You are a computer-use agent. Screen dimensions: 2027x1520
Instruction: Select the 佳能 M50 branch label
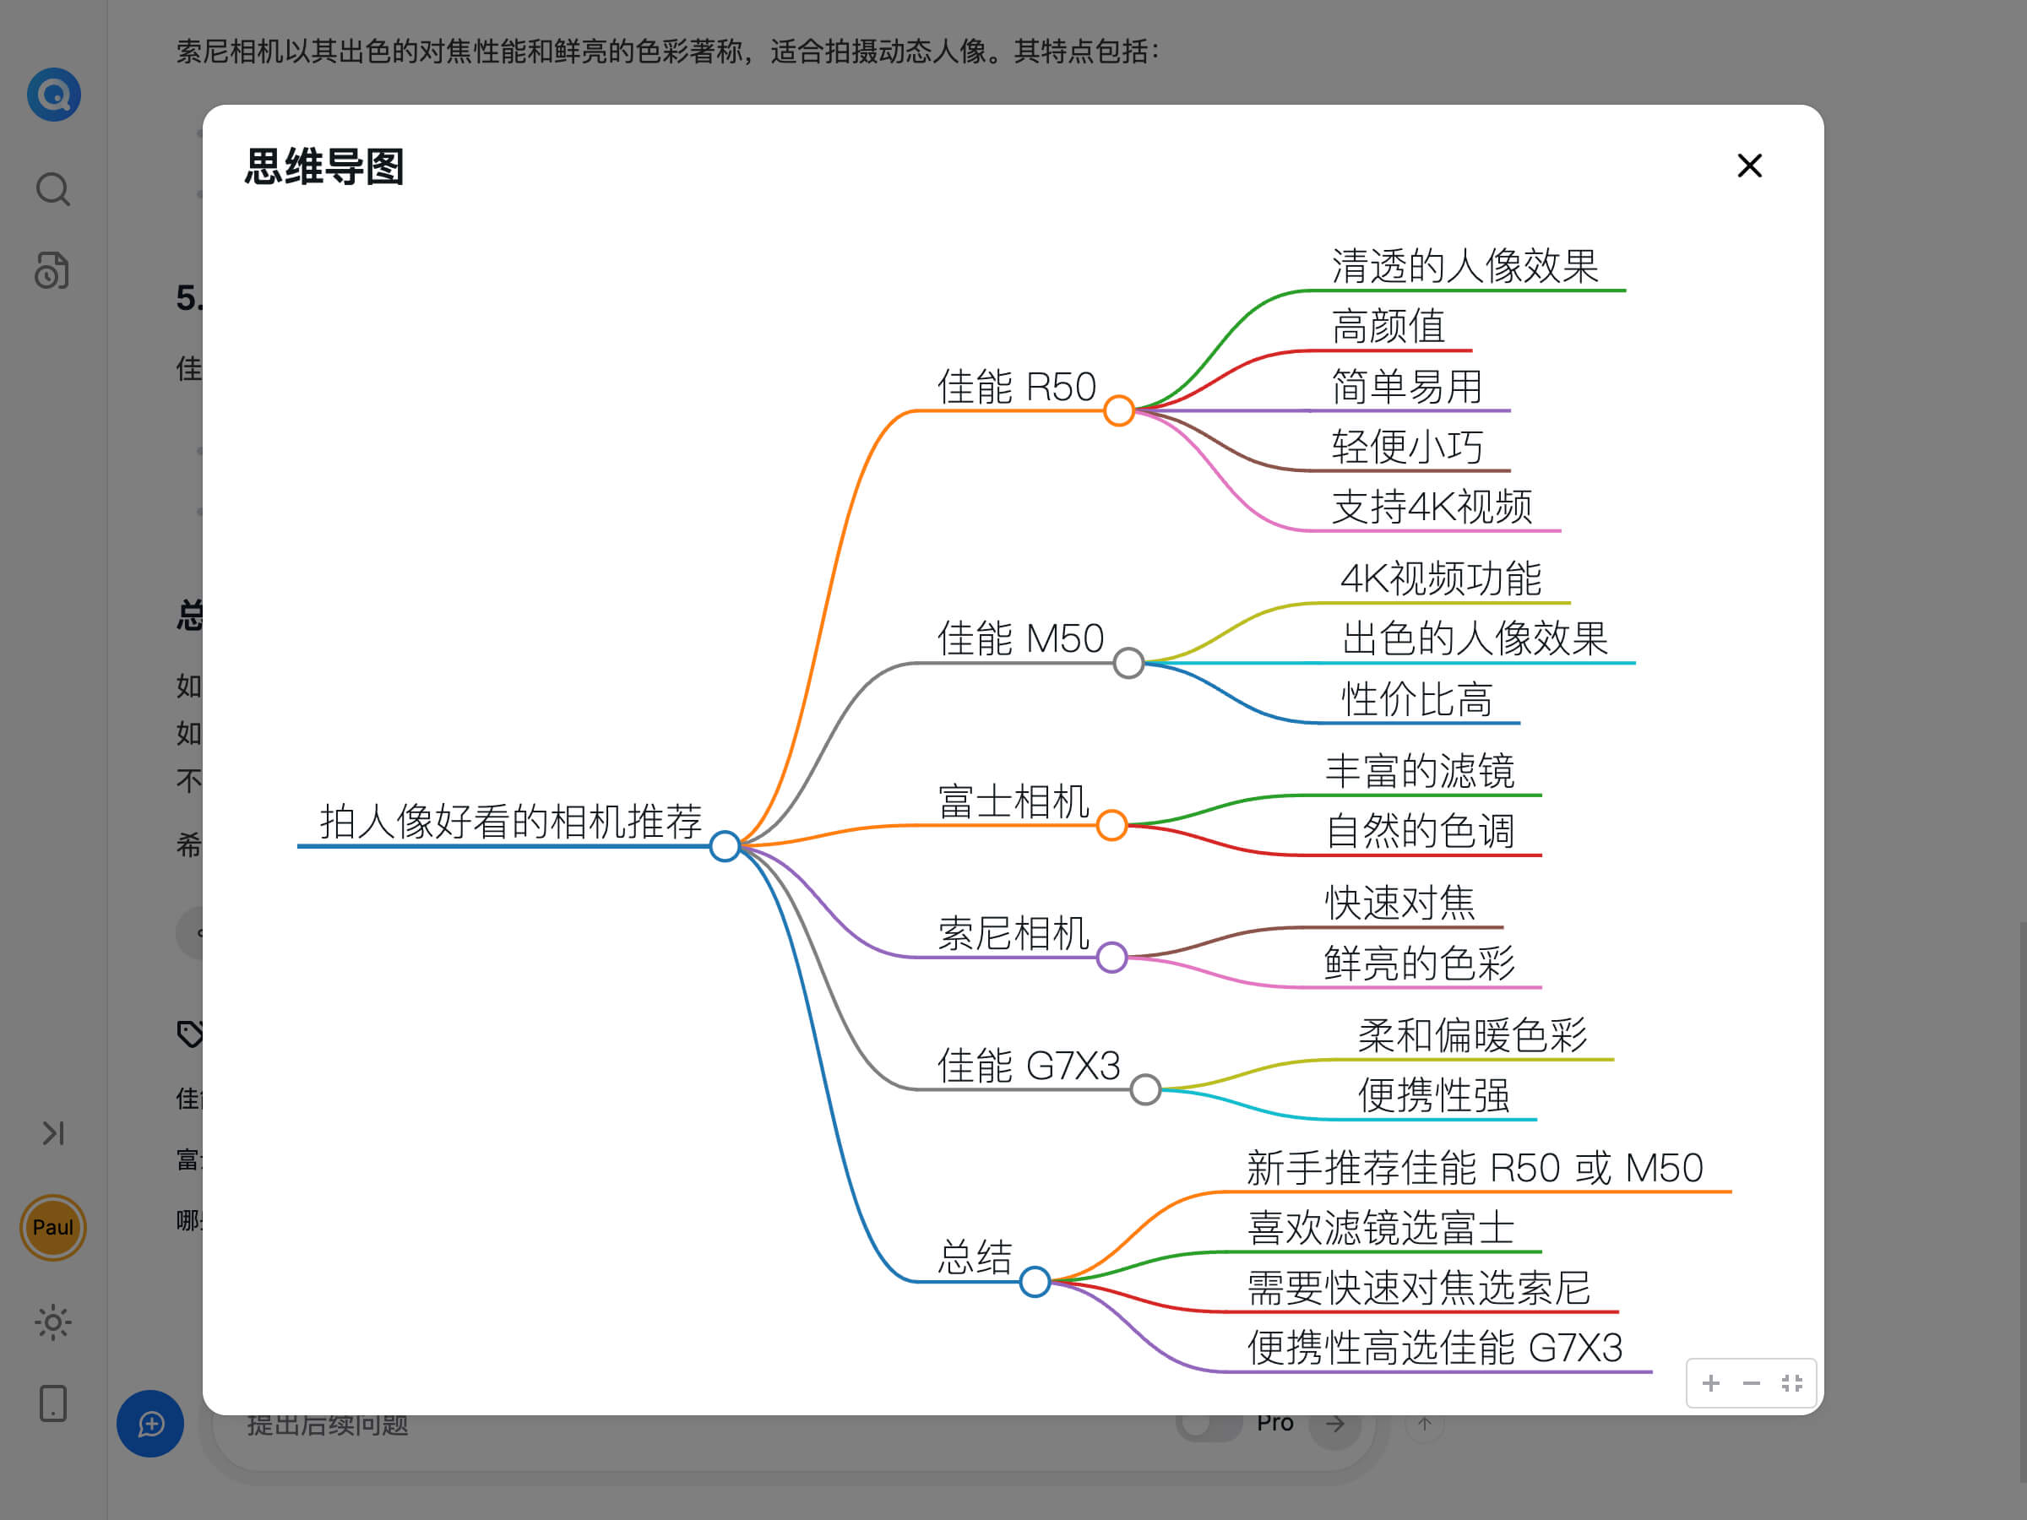[1020, 638]
